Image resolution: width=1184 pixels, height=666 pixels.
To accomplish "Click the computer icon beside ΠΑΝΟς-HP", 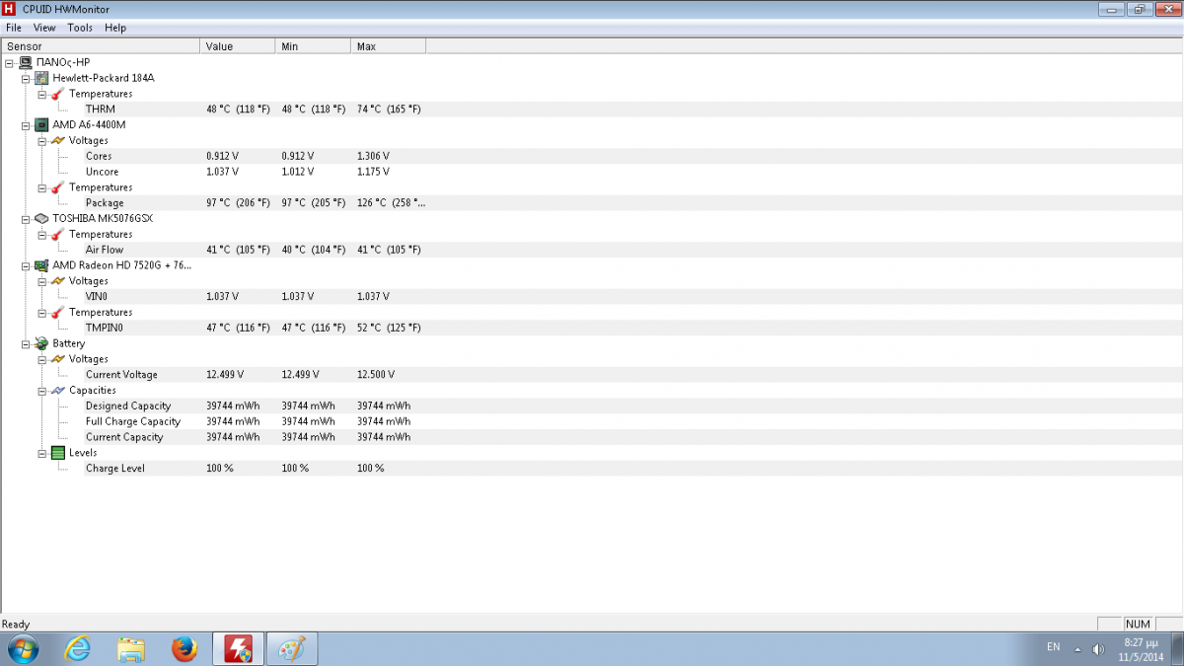I will [x=26, y=62].
